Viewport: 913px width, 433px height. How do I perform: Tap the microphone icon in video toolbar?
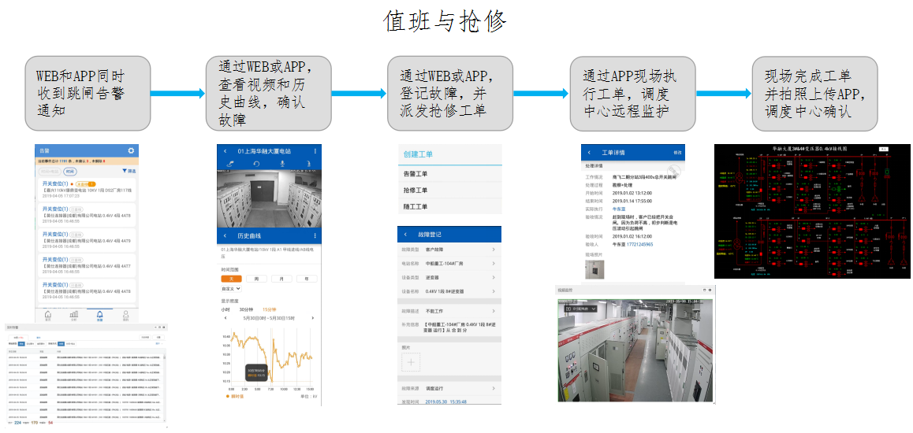coord(282,163)
